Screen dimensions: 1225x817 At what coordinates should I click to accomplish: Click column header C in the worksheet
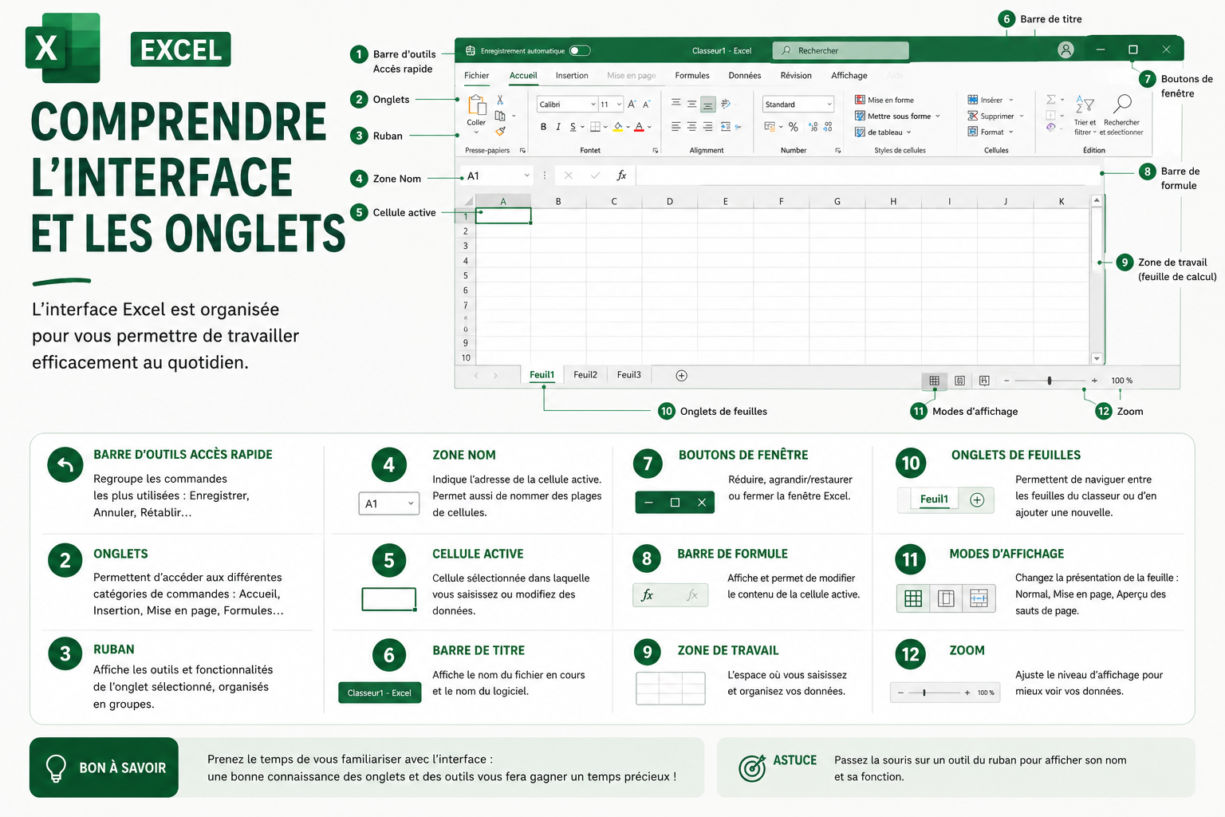[x=614, y=201]
